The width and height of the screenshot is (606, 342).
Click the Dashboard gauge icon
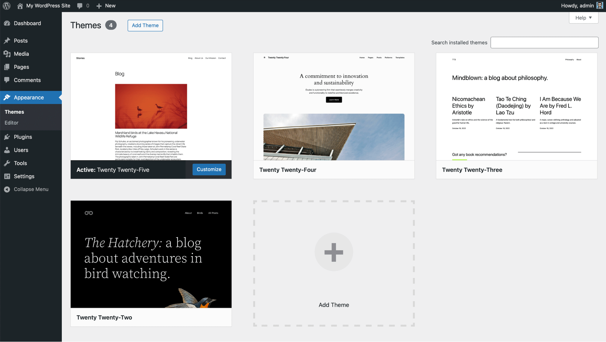pyautogui.click(x=7, y=23)
